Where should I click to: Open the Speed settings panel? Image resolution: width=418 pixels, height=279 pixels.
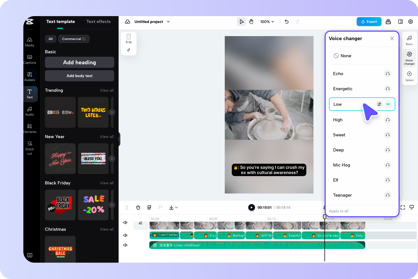(409, 76)
